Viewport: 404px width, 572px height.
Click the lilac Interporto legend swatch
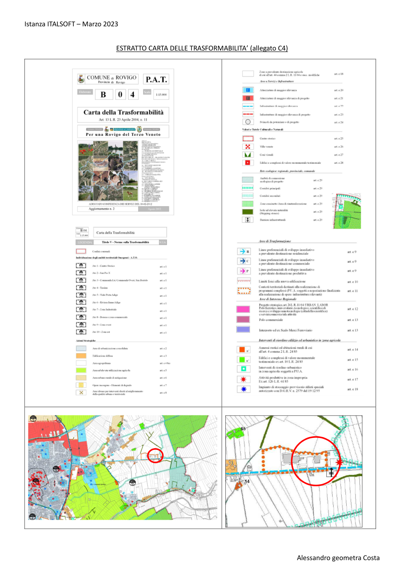click(x=243, y=329)
